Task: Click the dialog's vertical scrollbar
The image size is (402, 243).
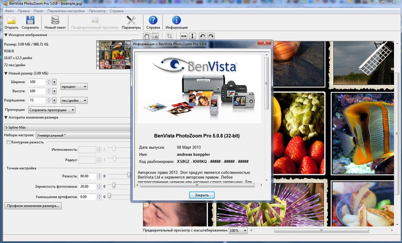Action: point(266,83)
